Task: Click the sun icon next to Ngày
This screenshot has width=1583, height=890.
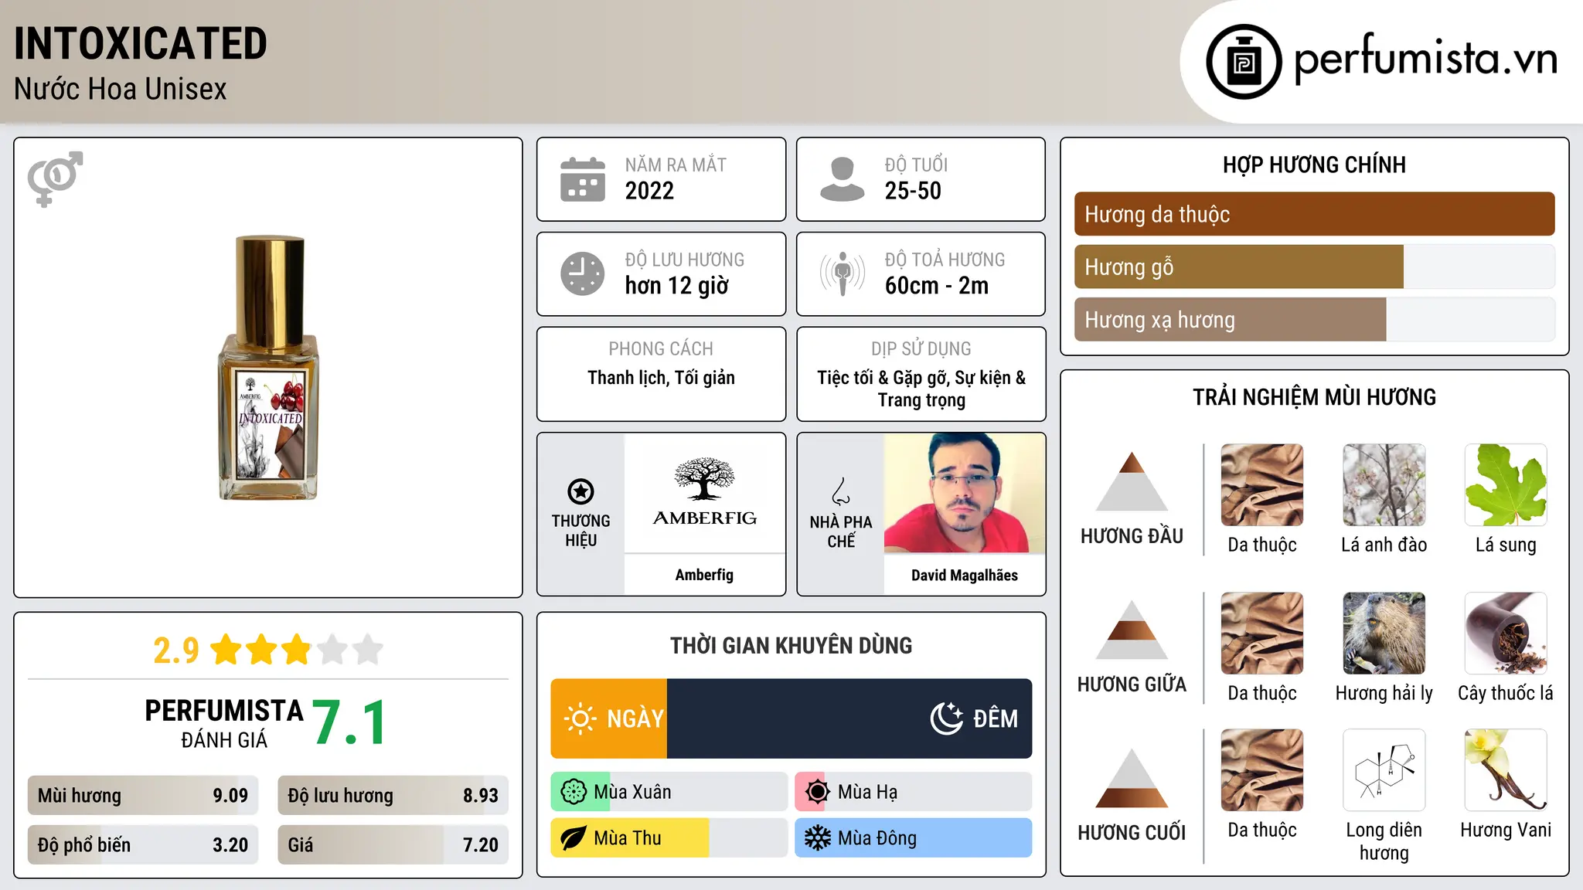Action: point(580,718)
